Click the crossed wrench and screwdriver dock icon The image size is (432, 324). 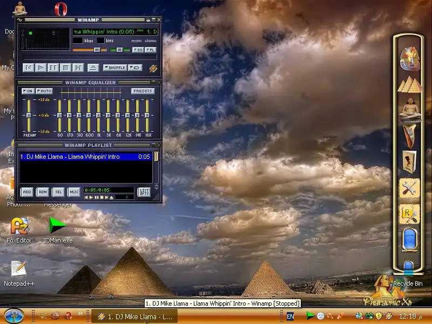click(409, 188)
